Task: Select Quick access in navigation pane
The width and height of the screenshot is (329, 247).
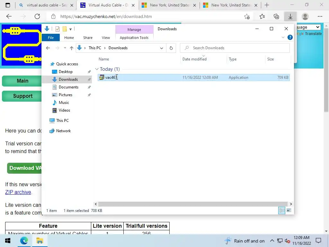Action: (x=67, y=64)
